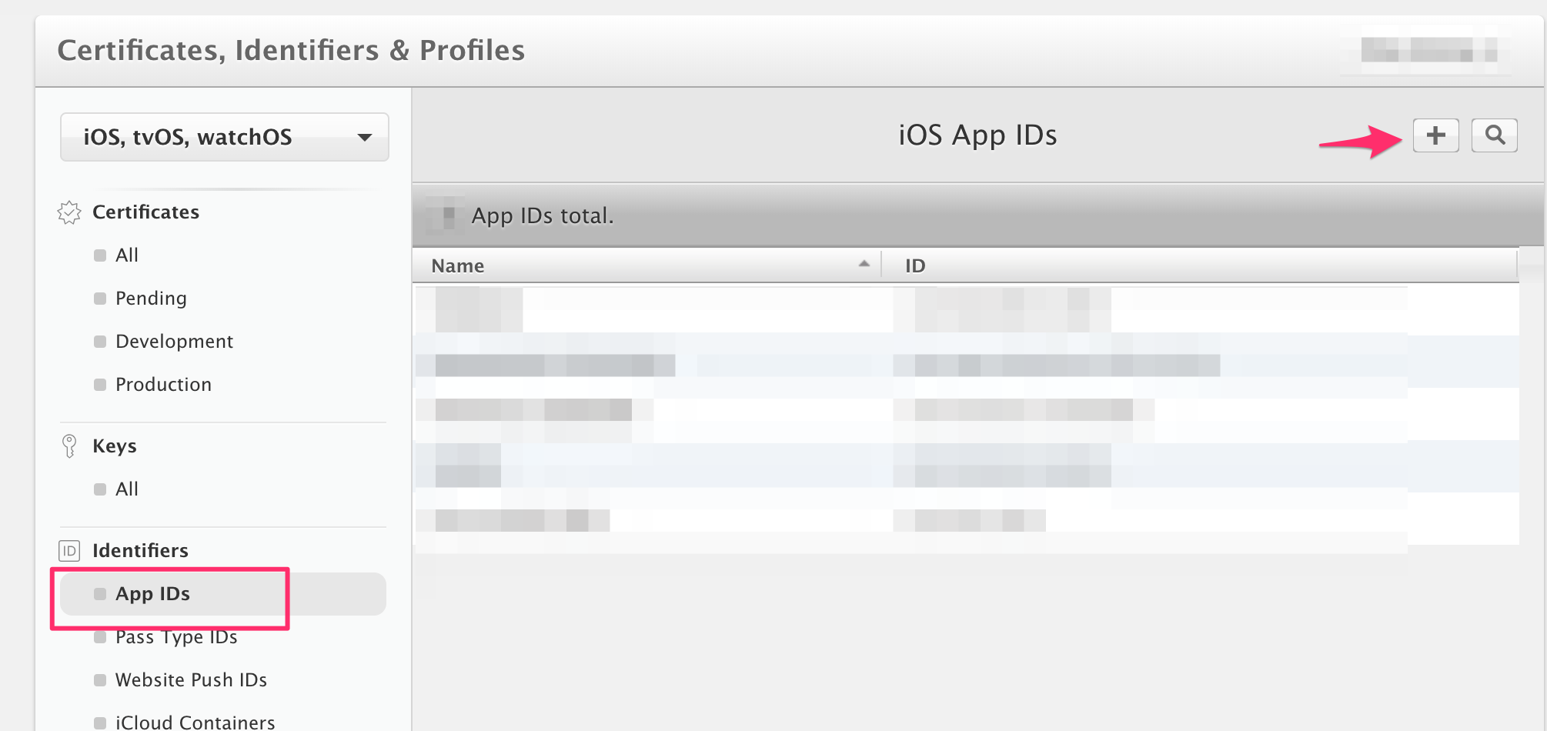The image size is (1547, 731).
Task: Open Production certificates
Action: coord(163,385)
